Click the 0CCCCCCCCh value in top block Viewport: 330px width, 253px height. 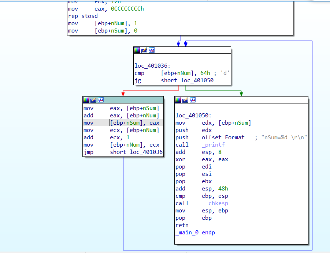coord(127,9)
